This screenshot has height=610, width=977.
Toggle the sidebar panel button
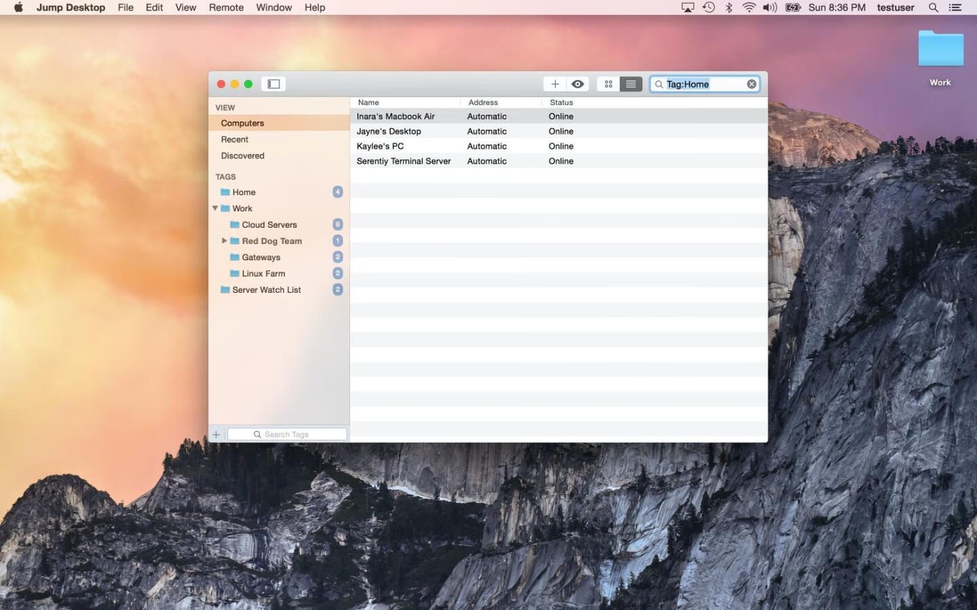pos(273,84)
